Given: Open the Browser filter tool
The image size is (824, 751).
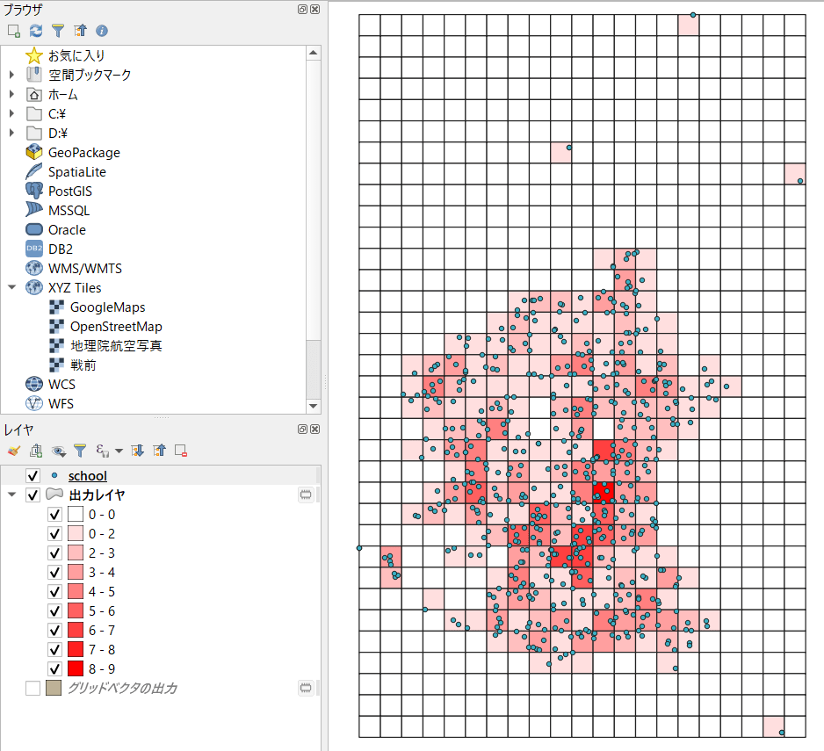Looking at the screenshot, I should pos(58,31).
